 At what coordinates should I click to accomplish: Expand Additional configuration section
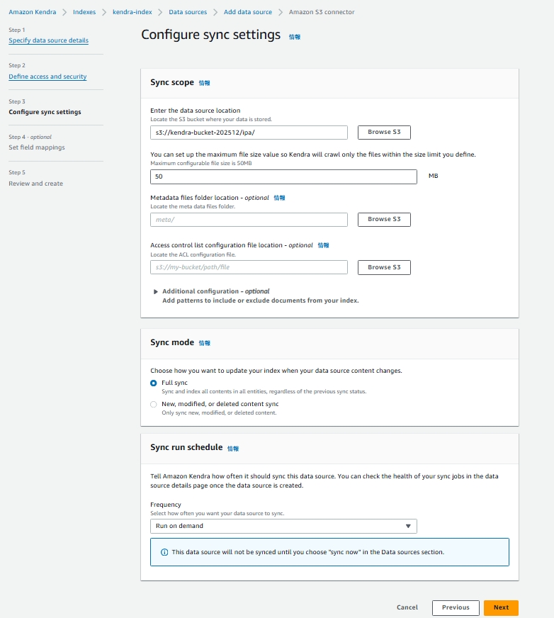point(157,291)
